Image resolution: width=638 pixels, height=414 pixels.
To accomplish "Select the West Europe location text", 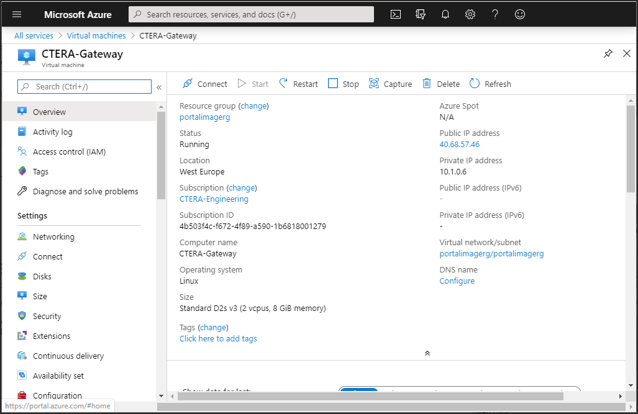I will 203,171.
